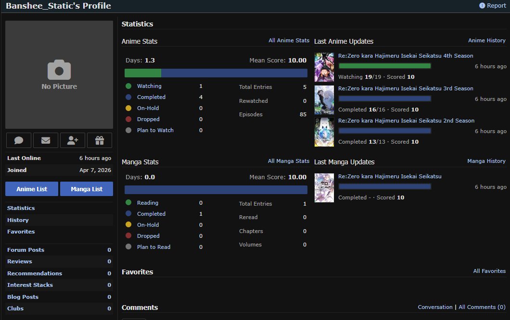Open the Anime History link

coord(486,40)
